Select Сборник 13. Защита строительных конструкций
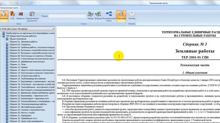220x123 pixels. click(32, 70)
